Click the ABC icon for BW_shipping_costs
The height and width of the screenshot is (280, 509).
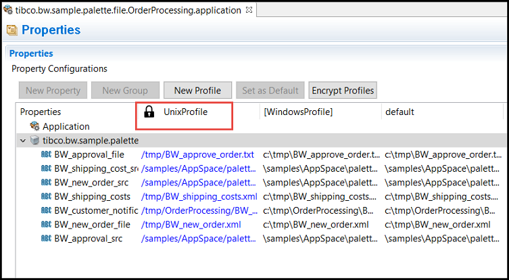[47, 196]
